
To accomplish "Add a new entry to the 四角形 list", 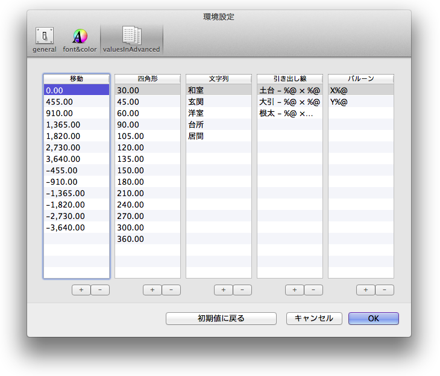I will pos(152,290).
